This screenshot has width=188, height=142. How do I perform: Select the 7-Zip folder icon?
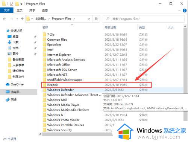tap(44, 35)
